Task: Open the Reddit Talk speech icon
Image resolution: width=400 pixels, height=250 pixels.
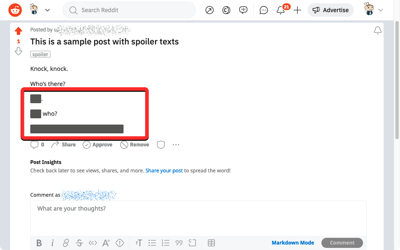Action: click(x=243, y=10)
